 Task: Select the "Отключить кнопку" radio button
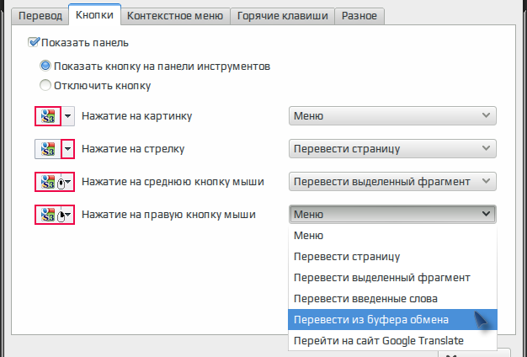pos(45,85)
